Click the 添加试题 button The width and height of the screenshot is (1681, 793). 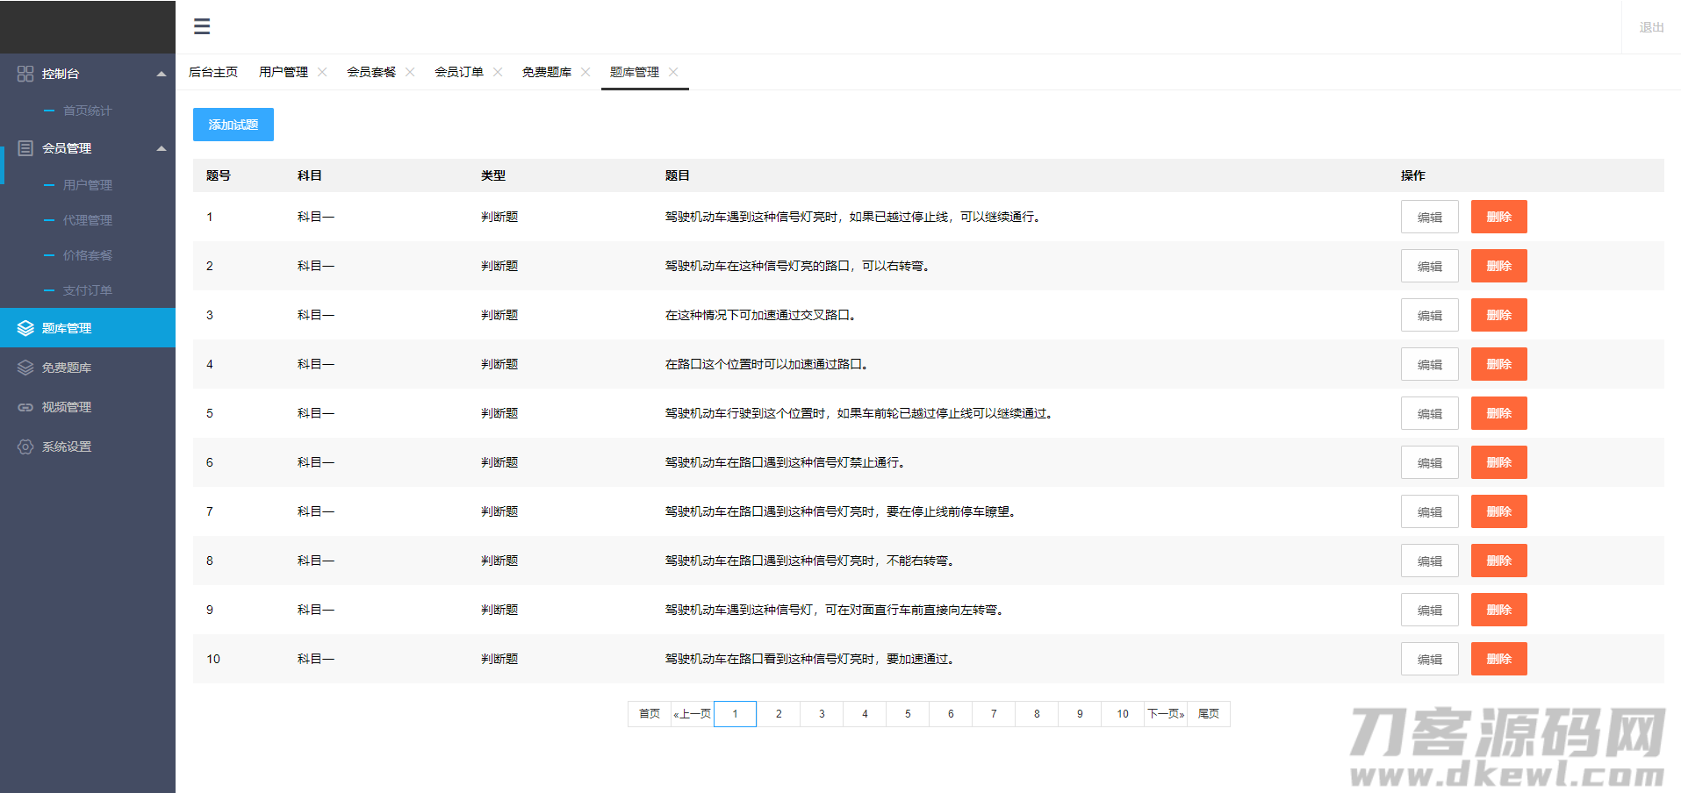coord(233,125)
